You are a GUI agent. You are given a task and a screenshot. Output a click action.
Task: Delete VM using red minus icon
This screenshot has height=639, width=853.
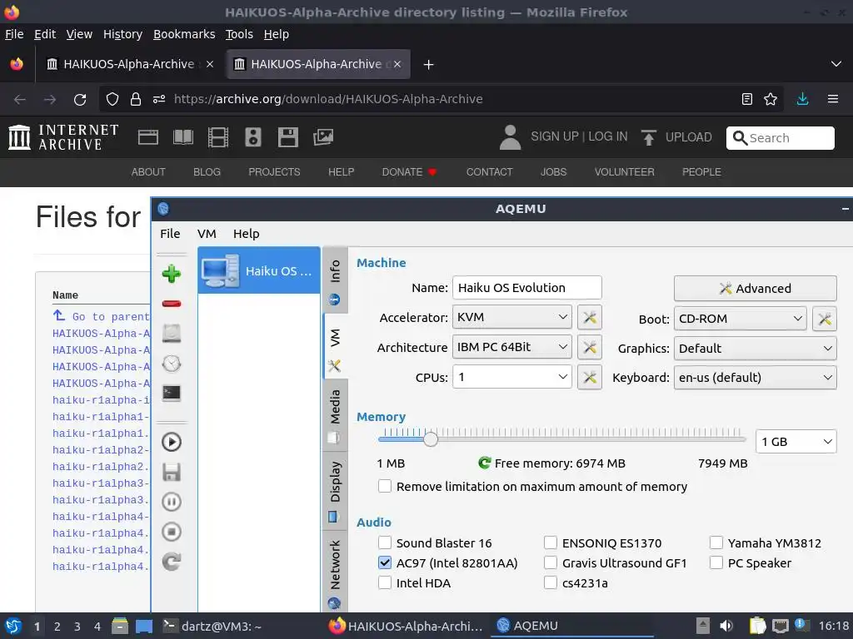coord(172,303)
